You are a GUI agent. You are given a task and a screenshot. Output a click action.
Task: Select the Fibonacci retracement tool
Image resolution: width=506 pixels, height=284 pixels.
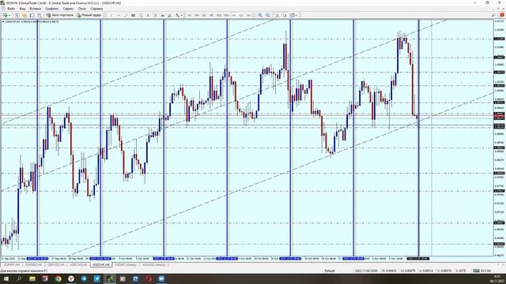pyautogui.click(x=141, y=15)
